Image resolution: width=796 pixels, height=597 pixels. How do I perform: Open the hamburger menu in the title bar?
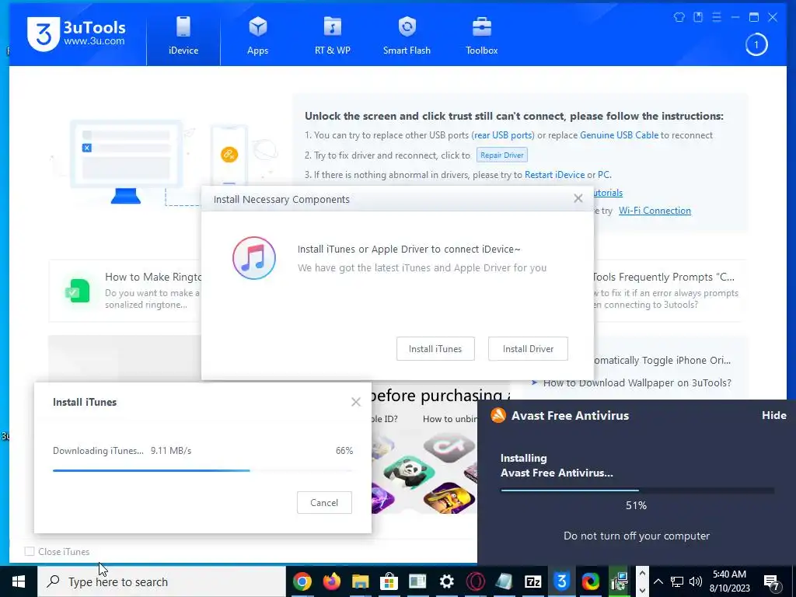coord(716,17)
